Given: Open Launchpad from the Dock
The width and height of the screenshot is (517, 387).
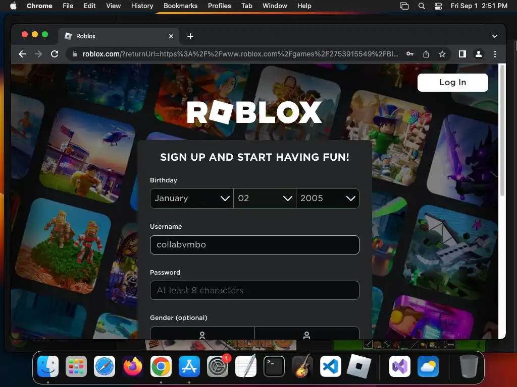Looking at the screenshot, I should [76, 366].
